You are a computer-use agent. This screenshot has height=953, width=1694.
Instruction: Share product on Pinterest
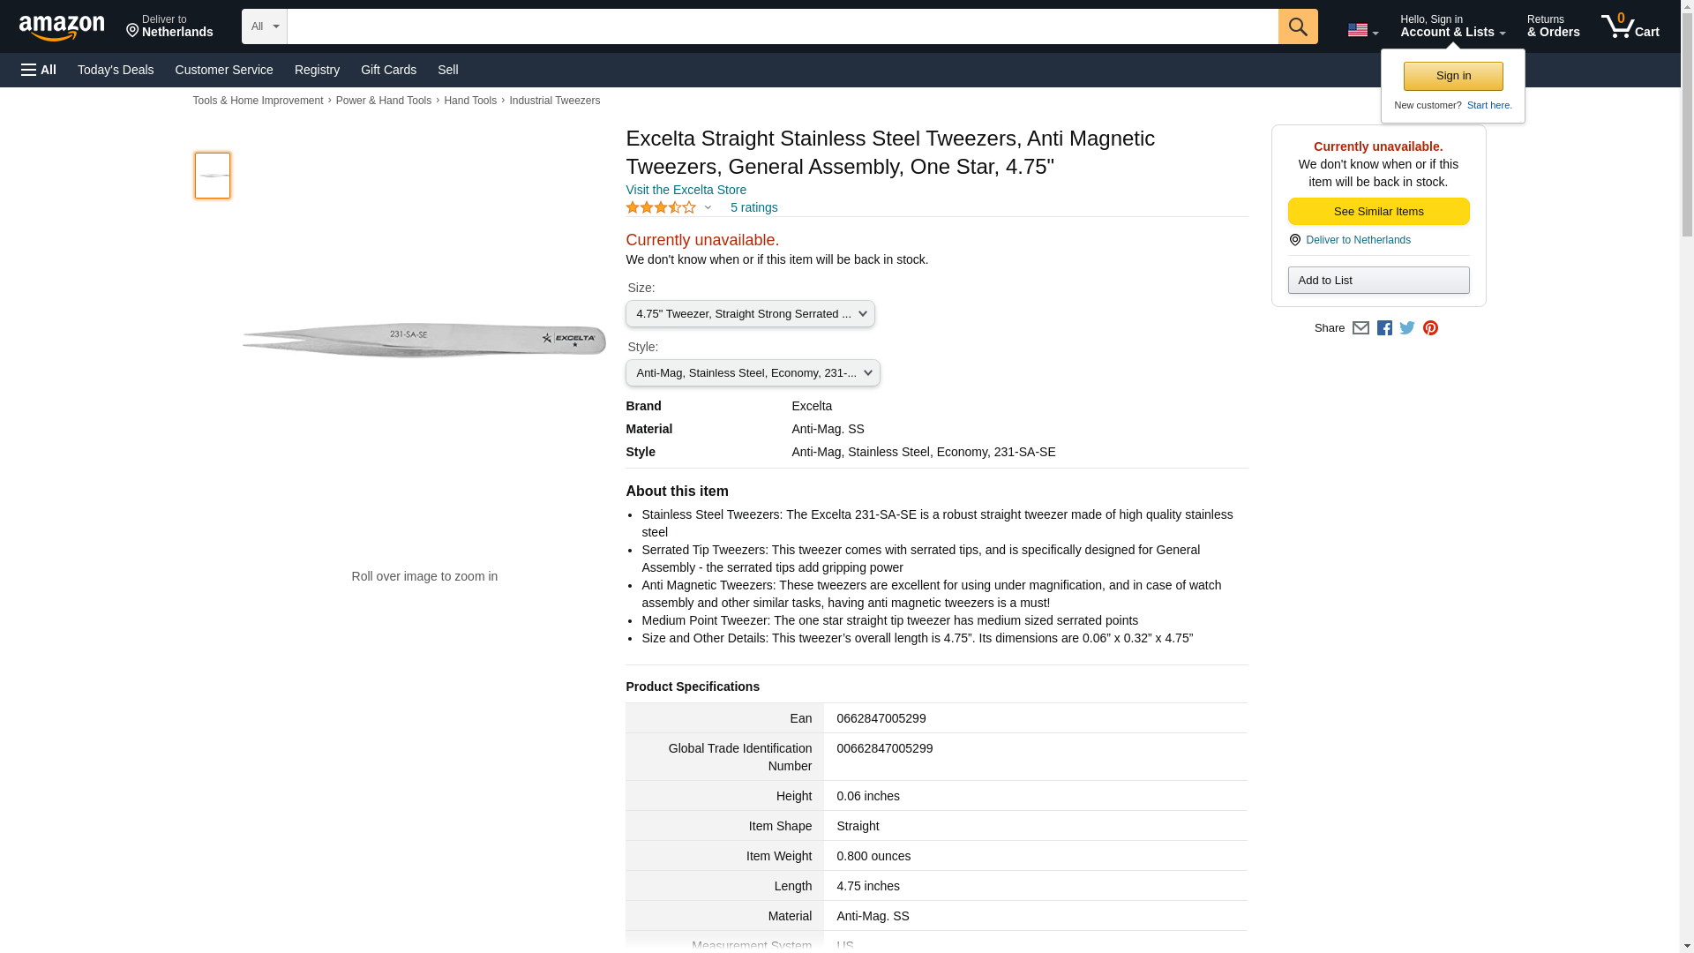[x=1430, y=328]
